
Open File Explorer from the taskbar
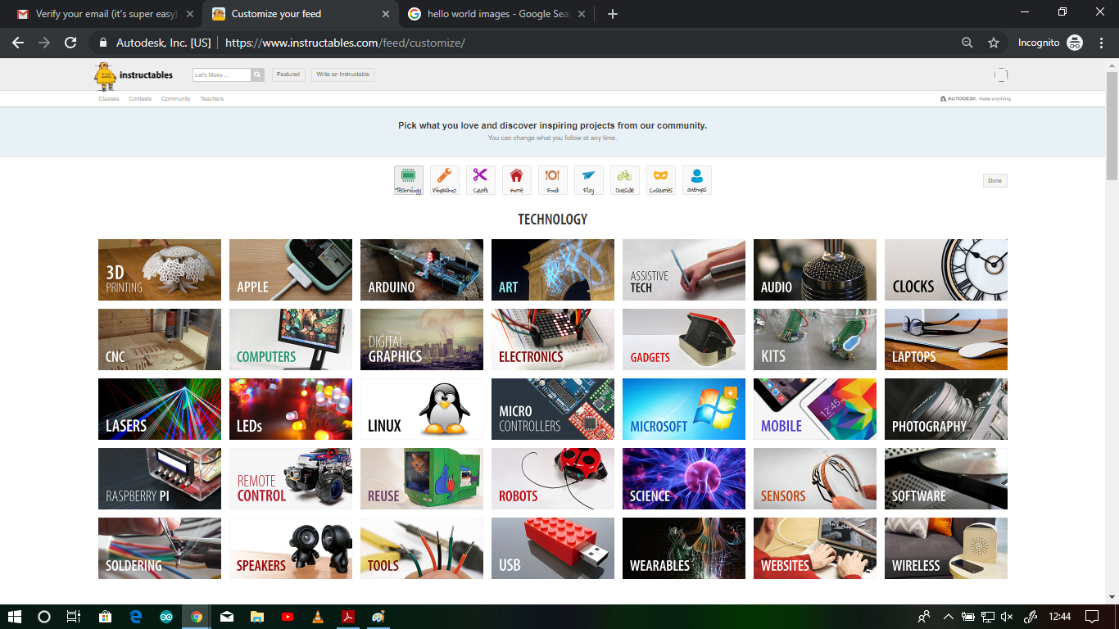click(x=257, y=617)
